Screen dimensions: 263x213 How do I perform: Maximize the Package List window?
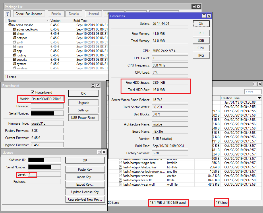[194, 7]
